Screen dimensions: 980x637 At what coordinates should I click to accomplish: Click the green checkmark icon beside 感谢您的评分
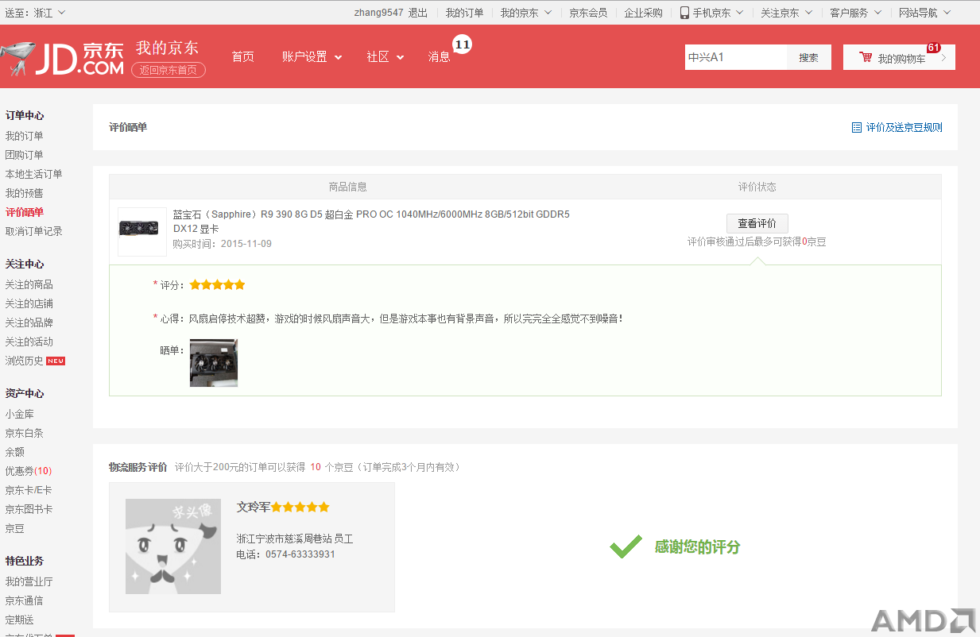coord(626,546)
